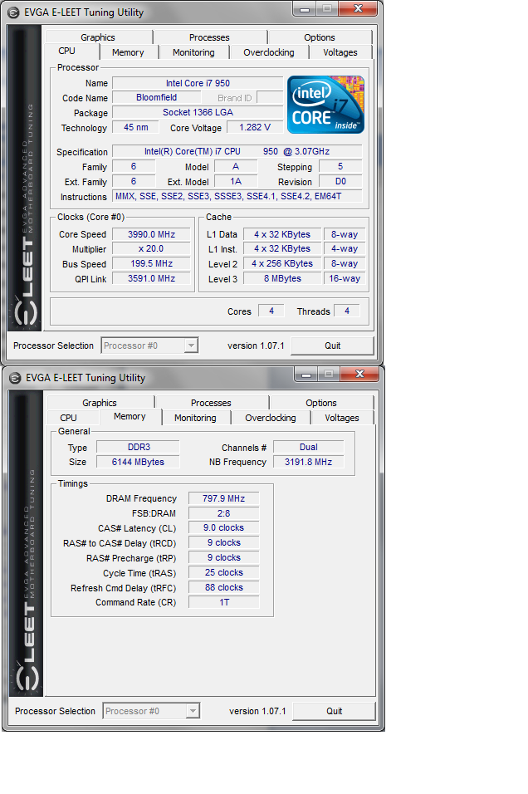Image resolution: width=528 pixels, height=794 pixels.
Task: Click the Bus Speed value '199.5 MHz'
Action: coord(151,264)
